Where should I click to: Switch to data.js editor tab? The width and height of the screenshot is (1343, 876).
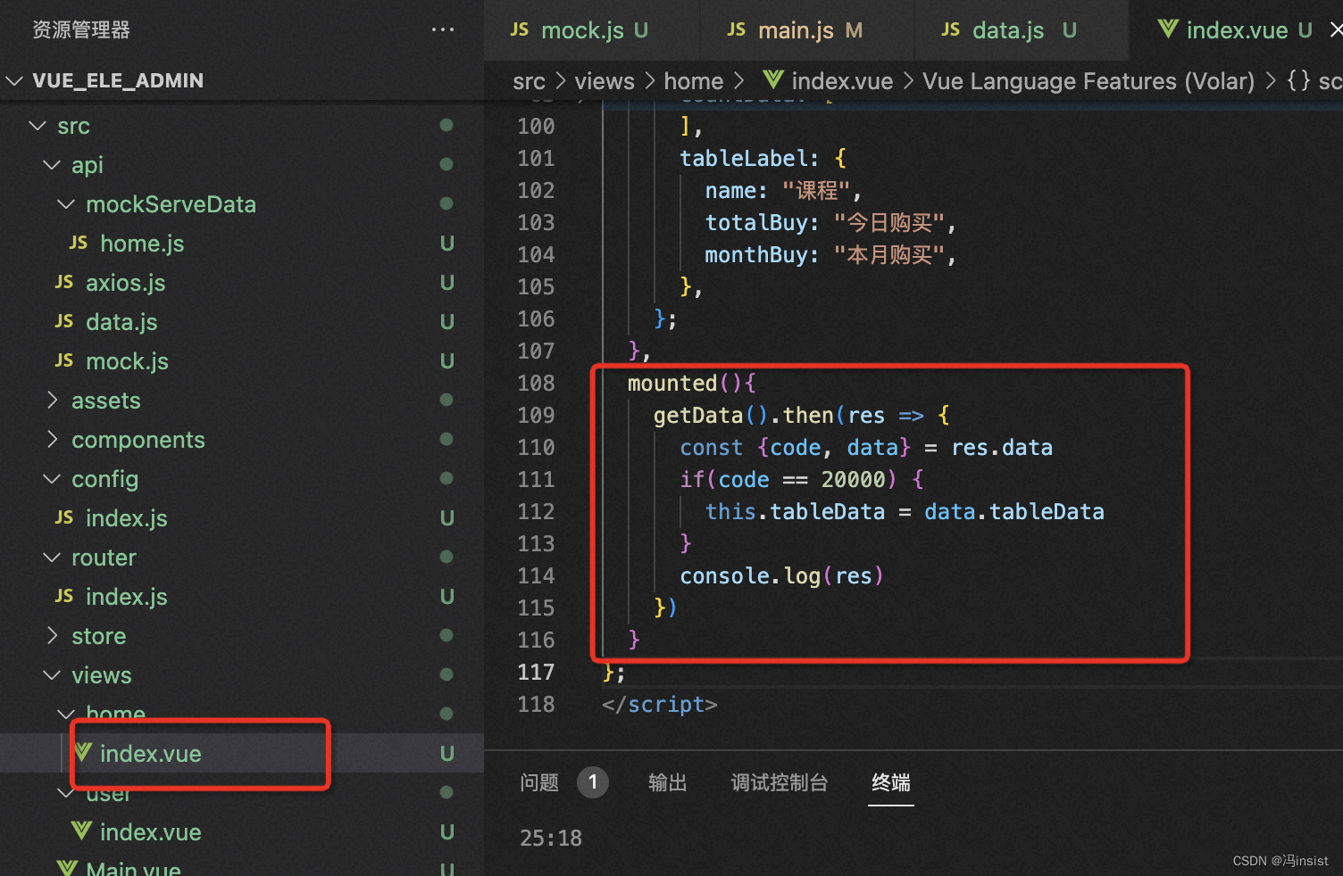click(1022, 30)
